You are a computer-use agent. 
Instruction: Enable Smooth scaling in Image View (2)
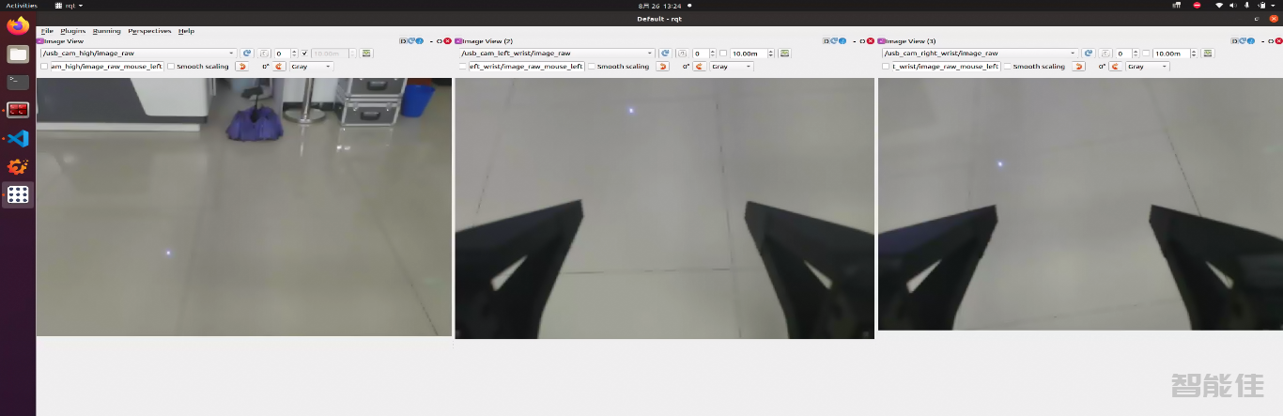tap(592, 67)
